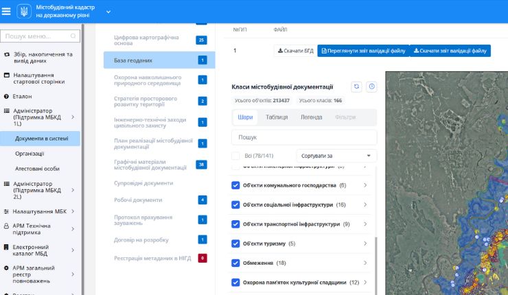This screenshot has height=295, width=508.
Task: Open the hamburger main menu
Action: pos(6,12)
